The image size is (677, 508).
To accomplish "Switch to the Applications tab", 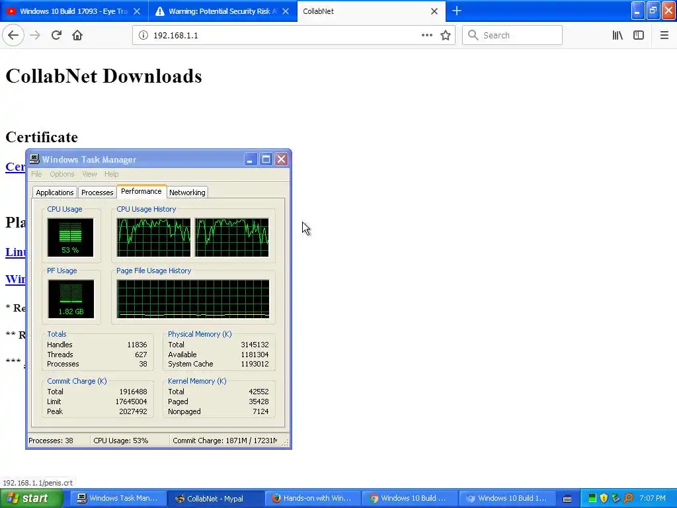I will [54, 192].
